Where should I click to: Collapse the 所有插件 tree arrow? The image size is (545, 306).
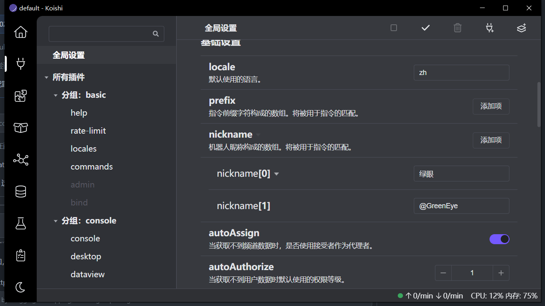pyautogui.click(x=47, y=77)
